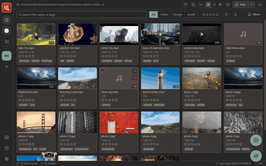This screenshot has width=266, height=166.
Task: Open the keyboard shortcuts sidebar icon
Action: pyautogui.click(x=7, y=137)
